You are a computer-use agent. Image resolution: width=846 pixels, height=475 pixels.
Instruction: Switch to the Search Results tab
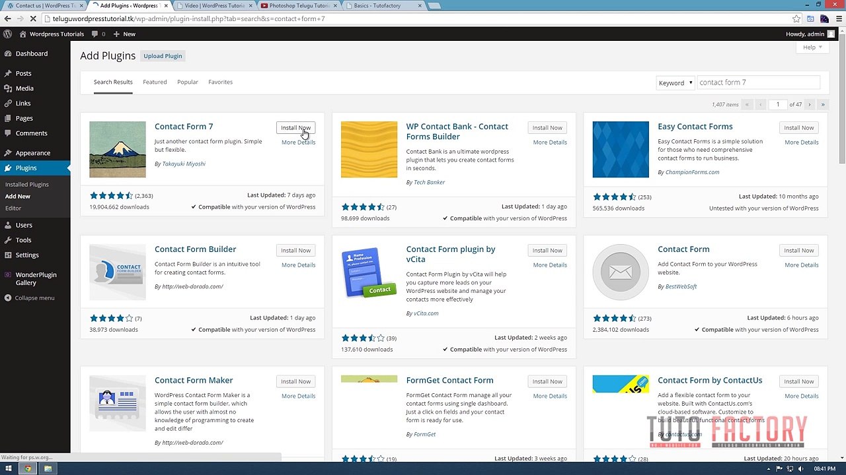pyautogui.click(x=113, y=82)
